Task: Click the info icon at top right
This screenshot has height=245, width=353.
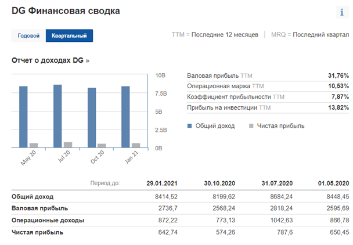Action: pyautogui.click(x=342, y=12)
